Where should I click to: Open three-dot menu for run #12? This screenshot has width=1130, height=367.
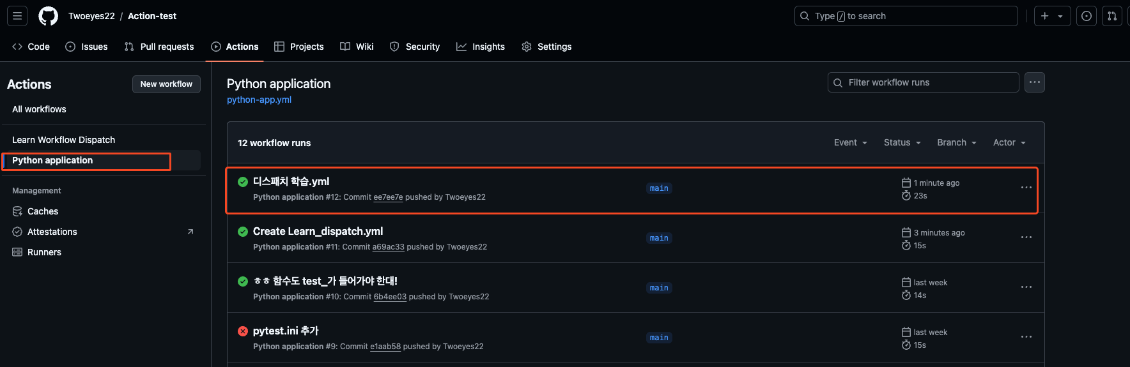pos(1026,188)
